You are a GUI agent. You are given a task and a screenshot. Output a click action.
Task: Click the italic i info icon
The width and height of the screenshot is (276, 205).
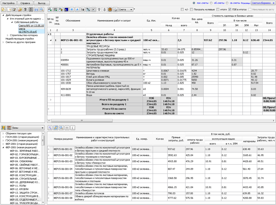pos(72,128)
